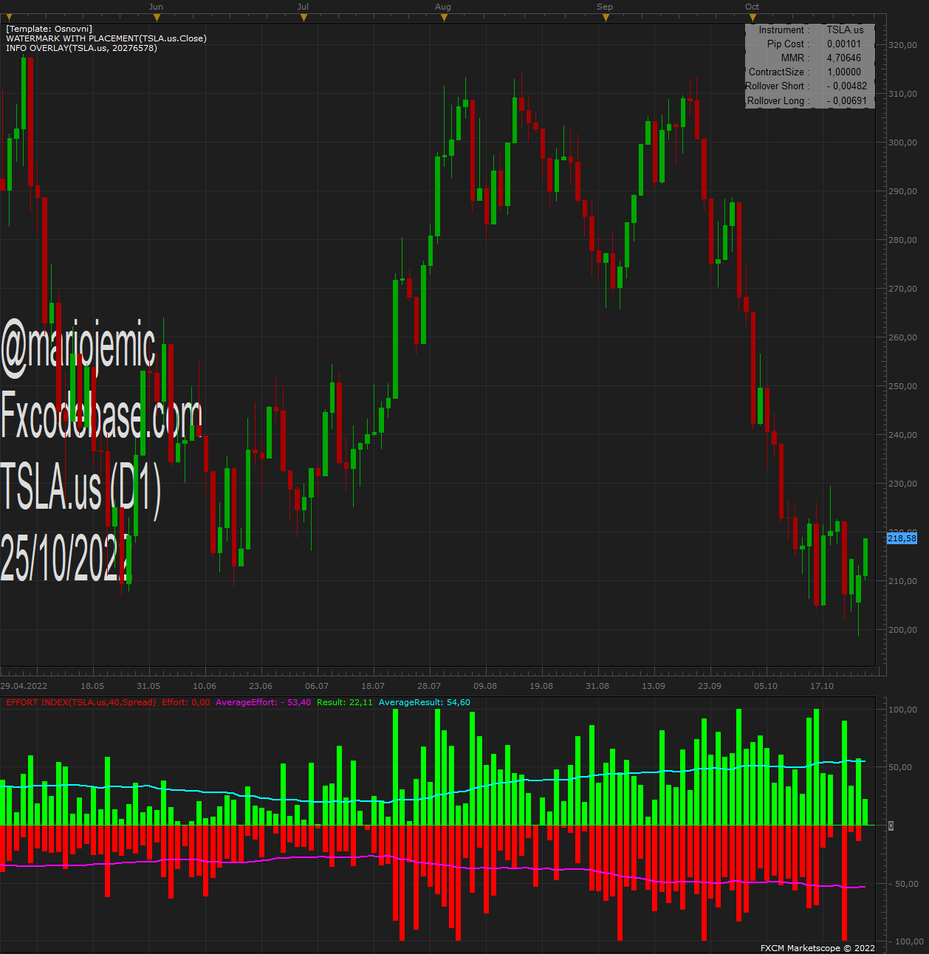Click the Pip Cost value 0,00101

844,44
